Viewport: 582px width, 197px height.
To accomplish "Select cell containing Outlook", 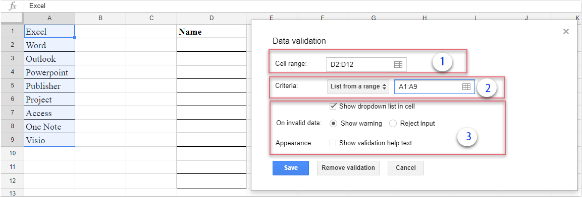I will (x=49, y=58).
